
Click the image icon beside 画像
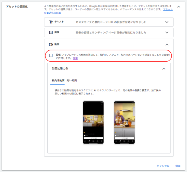pos(51,32)
